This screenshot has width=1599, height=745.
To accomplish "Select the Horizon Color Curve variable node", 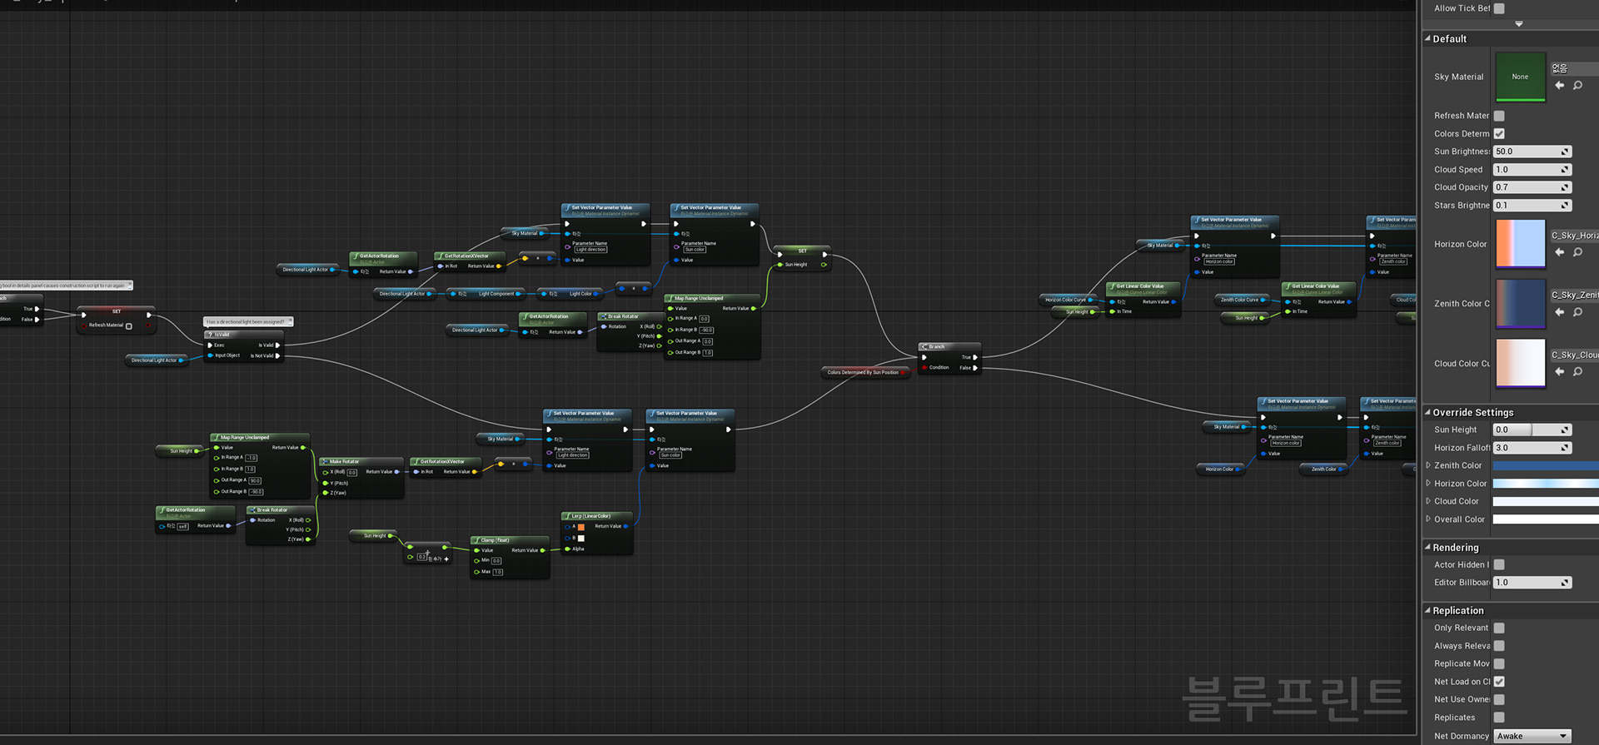I will coord(1069,300).
